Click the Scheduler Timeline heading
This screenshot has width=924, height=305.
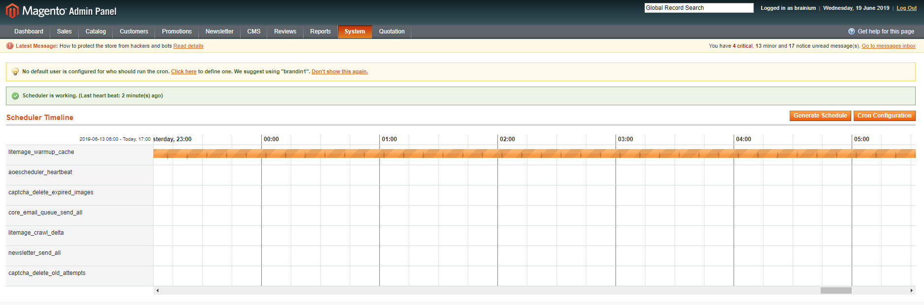click(40, 118)
